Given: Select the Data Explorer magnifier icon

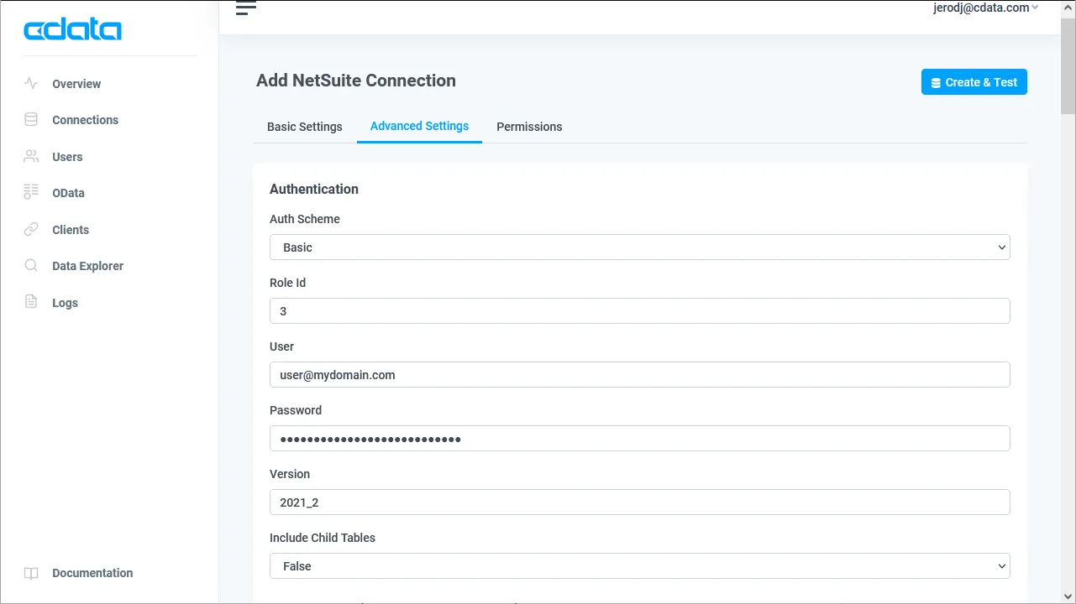Looking at the screenshot, I should pyautogui.click(x=31, y=266).
